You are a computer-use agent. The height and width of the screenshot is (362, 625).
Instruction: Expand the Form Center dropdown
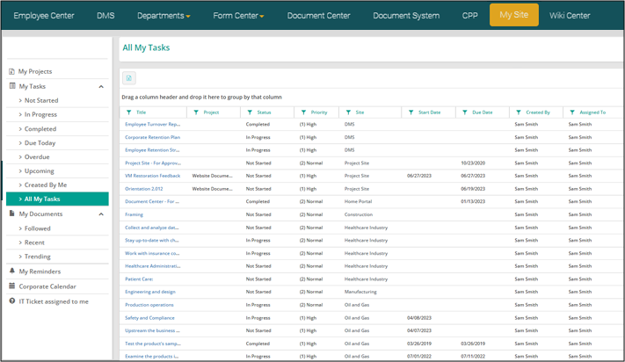tap(238, 16)
